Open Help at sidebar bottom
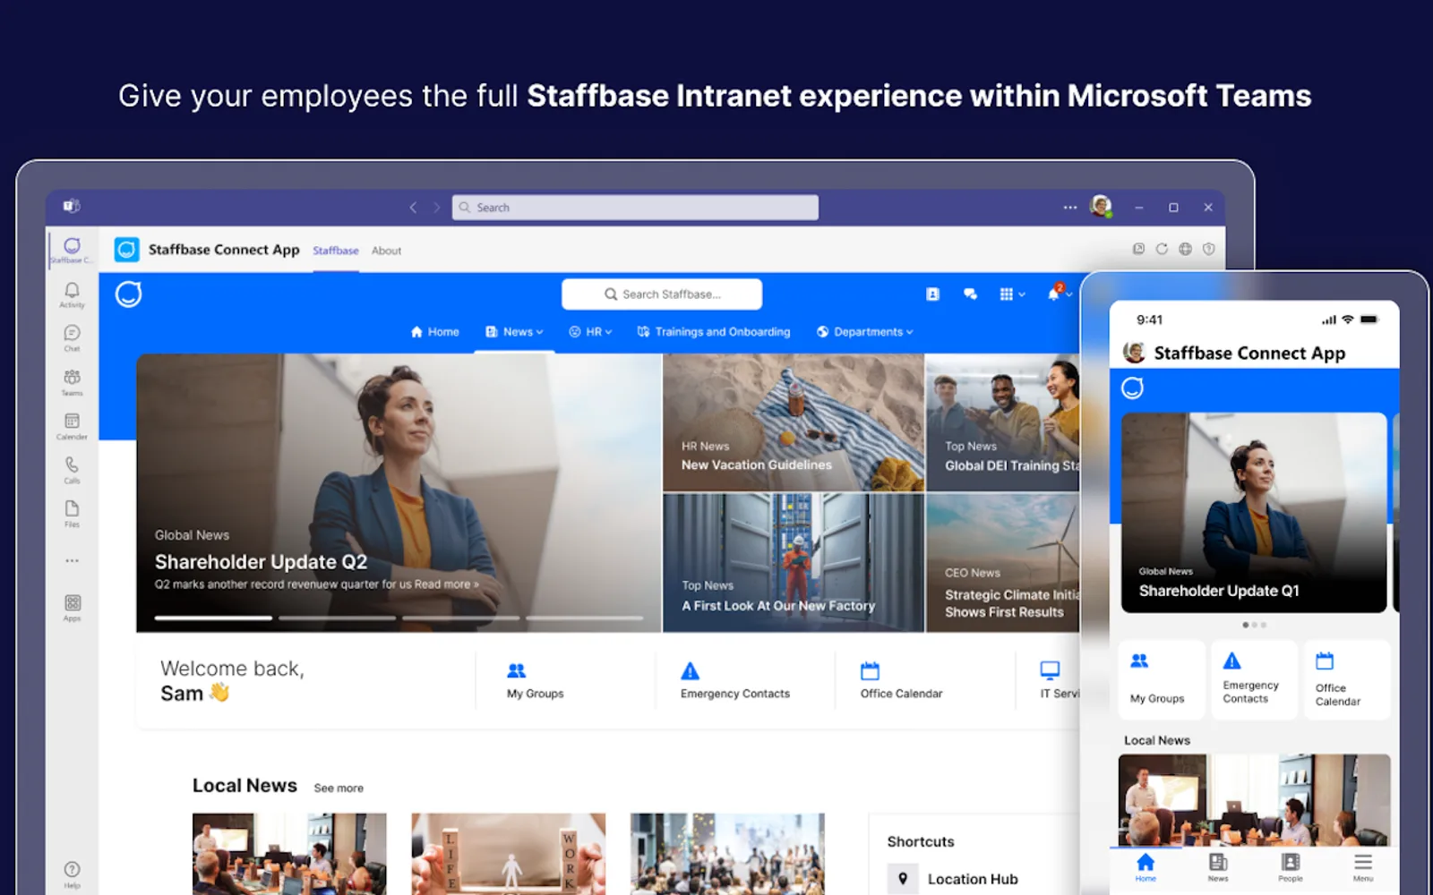Image resolution: width=1433 pixels, height=895 pixels. [x=72, y=874]
